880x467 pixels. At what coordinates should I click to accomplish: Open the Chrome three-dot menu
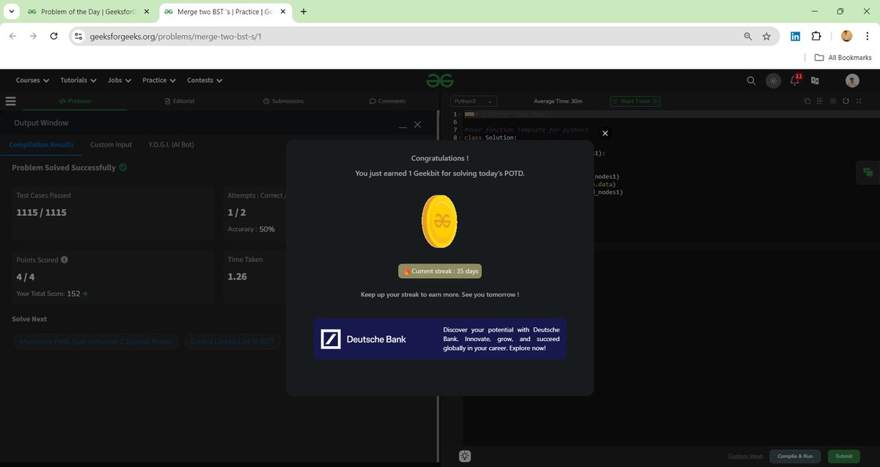click(867, 36)
